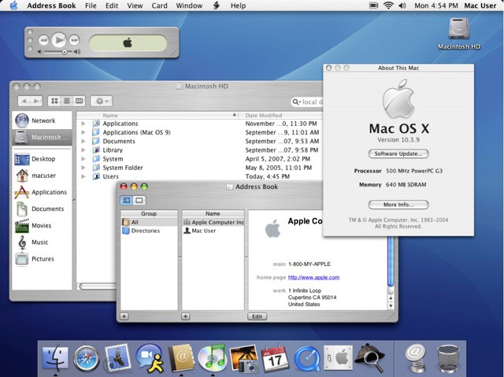Expand the Applications folder disclosure triangle
The width and height of the screenshot is (504, 377).
click(83, 124)
